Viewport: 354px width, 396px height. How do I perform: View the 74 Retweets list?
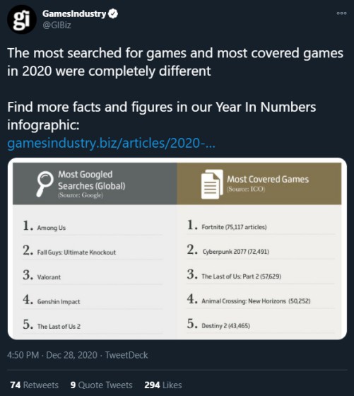35,385
